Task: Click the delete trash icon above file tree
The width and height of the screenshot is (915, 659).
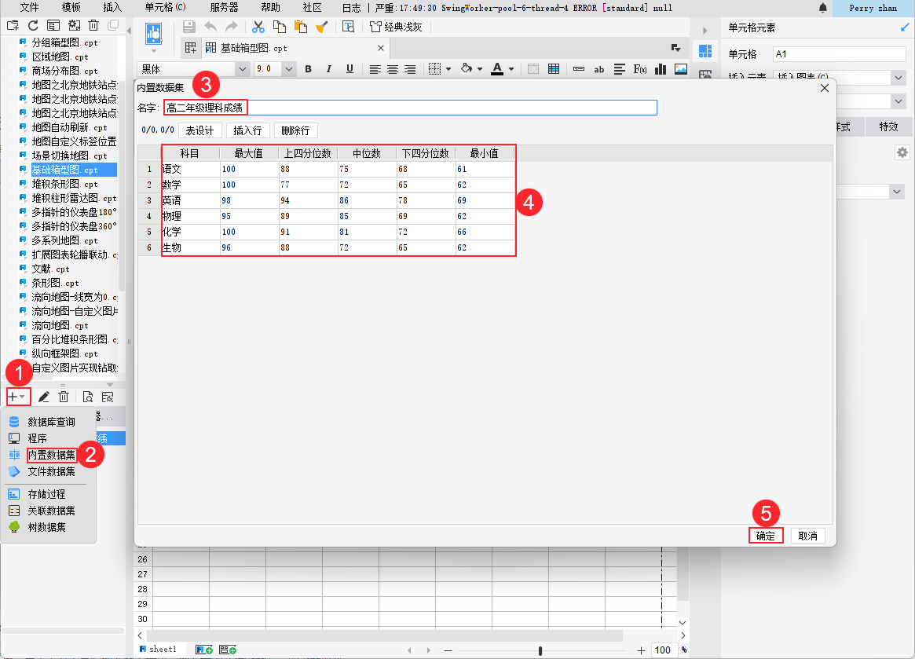Action: [93, 25]
